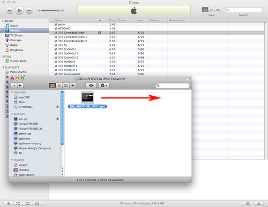Click the Finder search field
The image size is (268, 207).
tap(173, 86)
